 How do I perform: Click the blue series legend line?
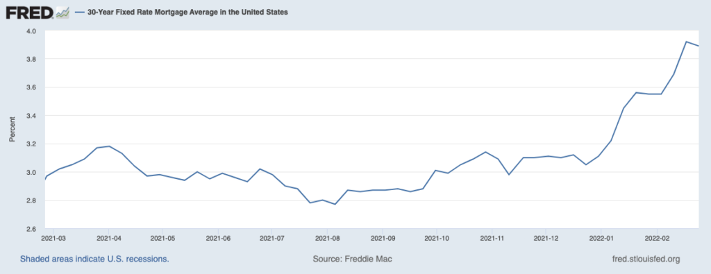point(80,12)
